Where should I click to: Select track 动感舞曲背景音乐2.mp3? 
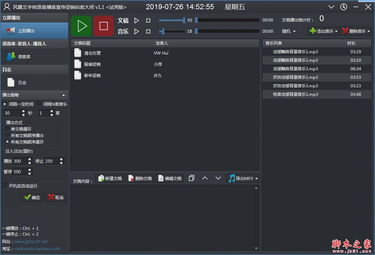(x=317, y=60)
